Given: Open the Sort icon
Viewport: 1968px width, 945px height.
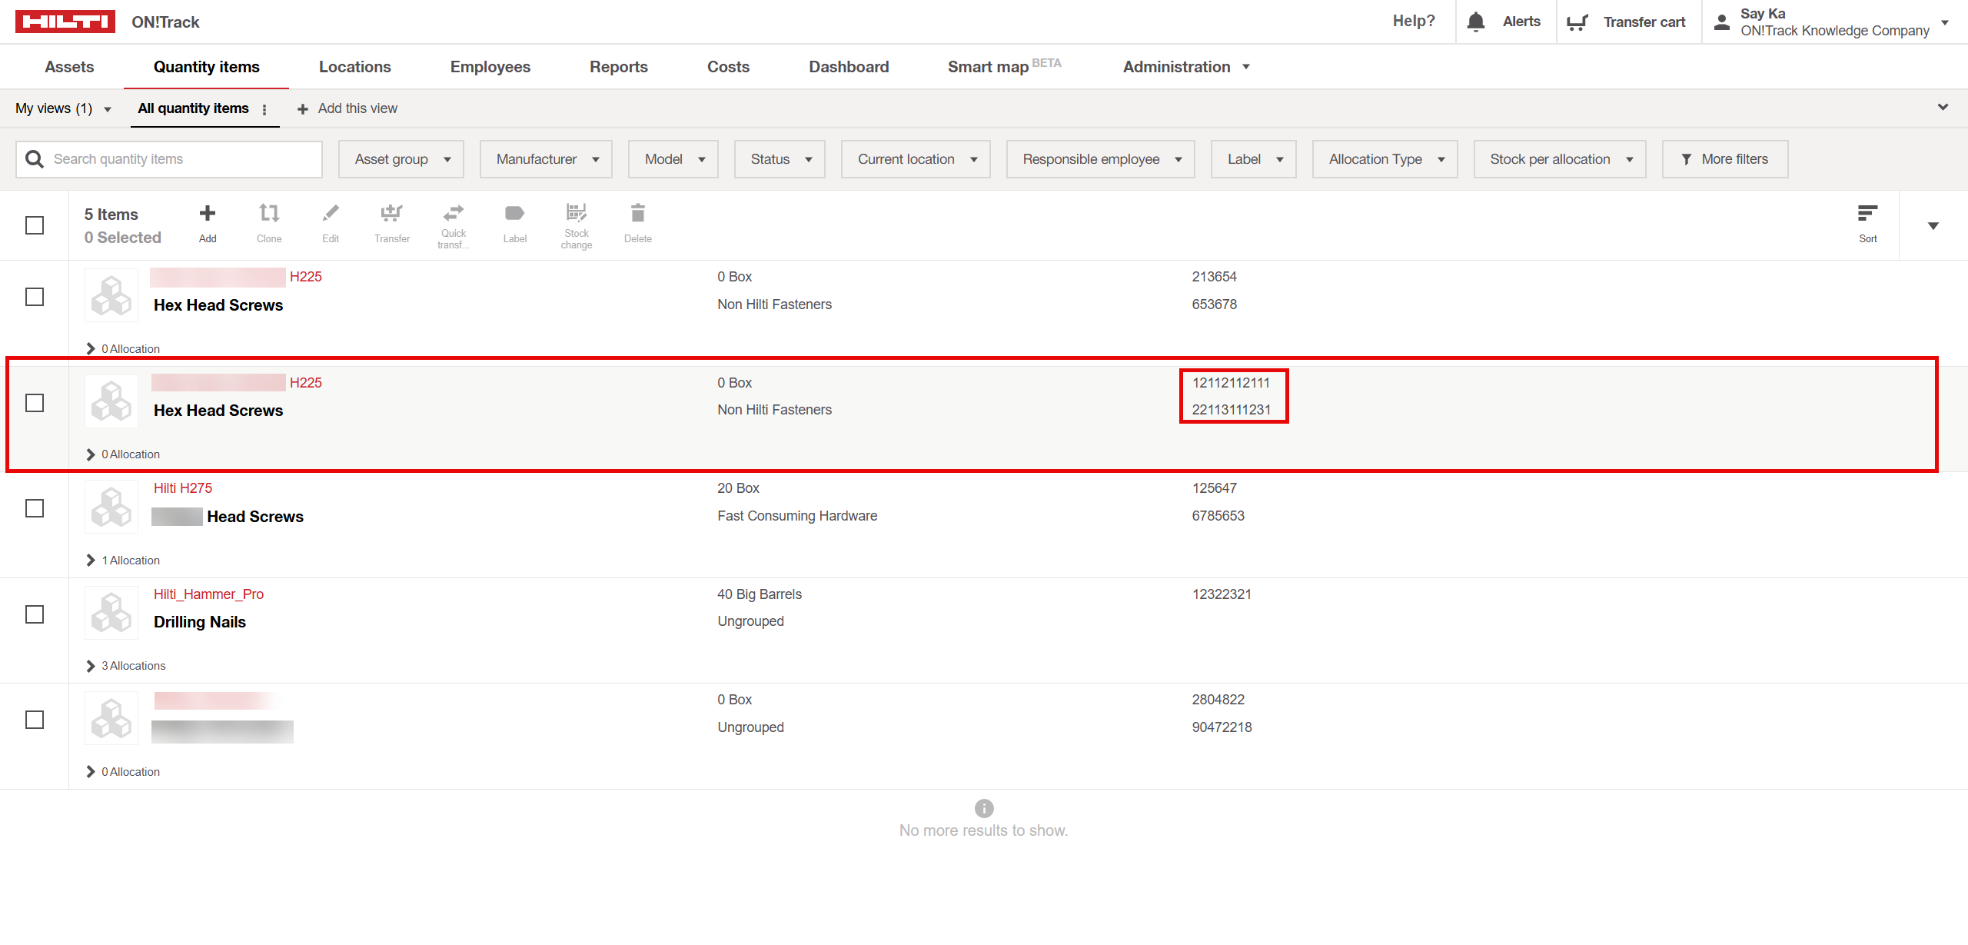Looking at the screenshot, I should (1867, 214).
